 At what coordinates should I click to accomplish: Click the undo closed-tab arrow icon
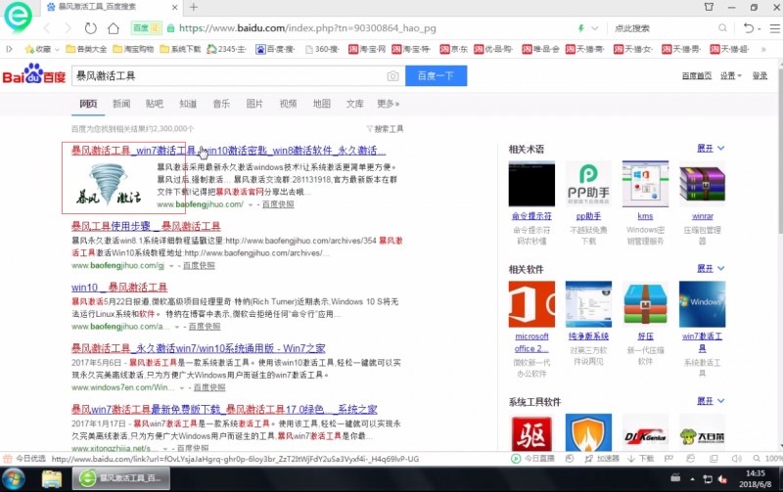(x=748, y=28)
